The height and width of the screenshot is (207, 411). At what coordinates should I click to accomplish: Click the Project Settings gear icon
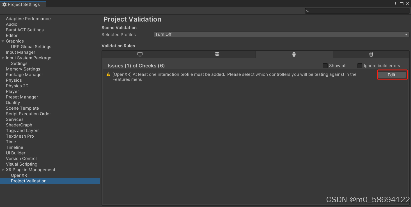tap(4, 4)
